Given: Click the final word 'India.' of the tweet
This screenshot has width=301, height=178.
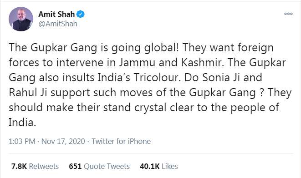Looking at the screenshot, I should click(22, 123).
